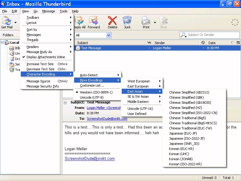241x181 pixels.
Task: Choose Message Source menu entry
Action: click(47, 81)
